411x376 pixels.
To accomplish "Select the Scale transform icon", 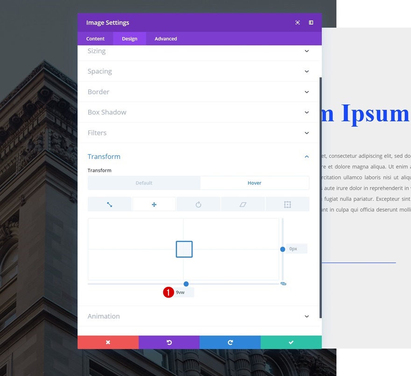I will tap(110, 204).
